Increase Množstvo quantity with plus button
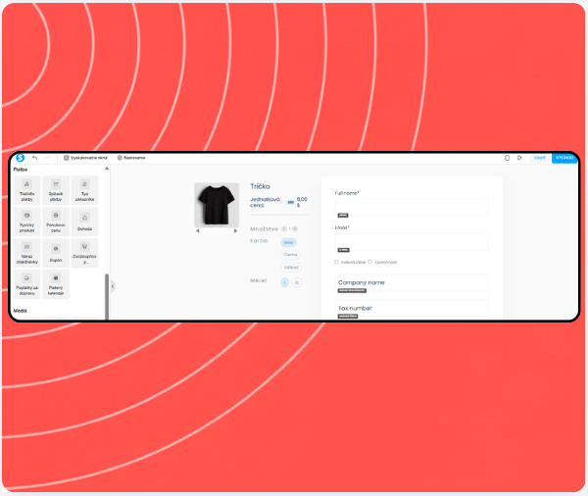The width and height of the screenshot is (588, 496). (295, 228)
